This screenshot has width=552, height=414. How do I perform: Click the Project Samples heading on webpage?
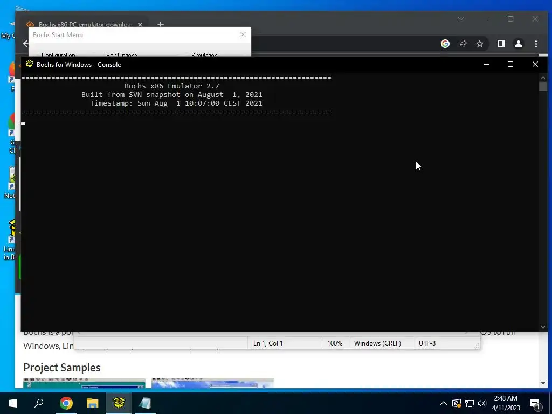(62, 368)
